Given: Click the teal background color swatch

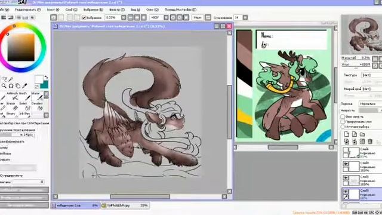Looking at the screenshot, I should click(x=44, y=85).
